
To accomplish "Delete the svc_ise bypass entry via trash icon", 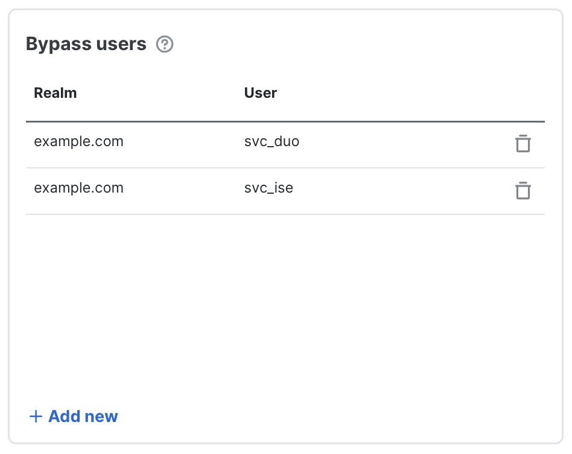I will click(x=523, y=190).
